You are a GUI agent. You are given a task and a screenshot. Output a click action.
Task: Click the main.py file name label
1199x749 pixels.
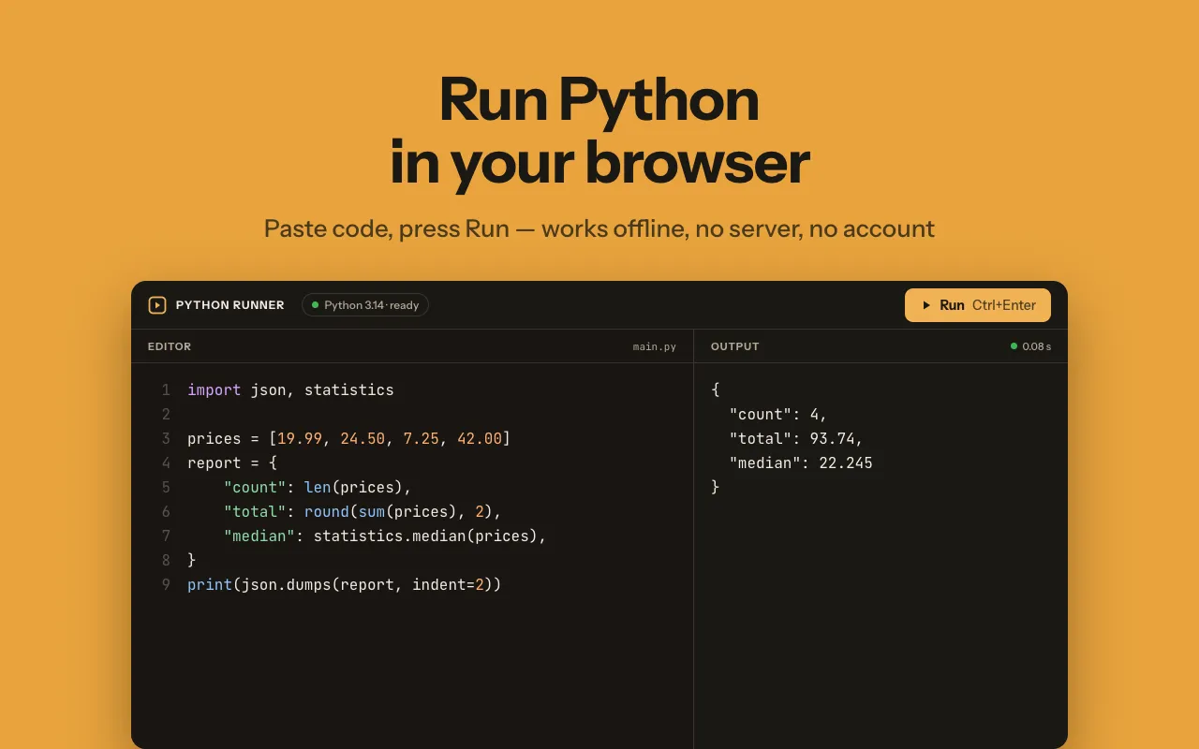pyautogui.click(x=655, y=346)
